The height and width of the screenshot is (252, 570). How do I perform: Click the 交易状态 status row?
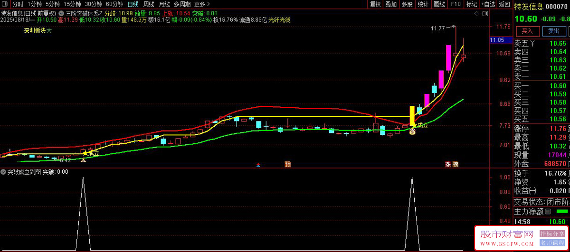coord(541,201)
